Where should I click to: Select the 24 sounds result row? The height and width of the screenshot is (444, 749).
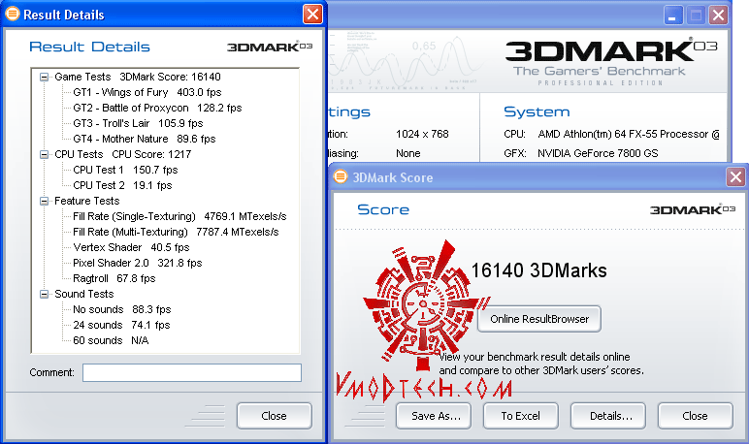point(121,325)
